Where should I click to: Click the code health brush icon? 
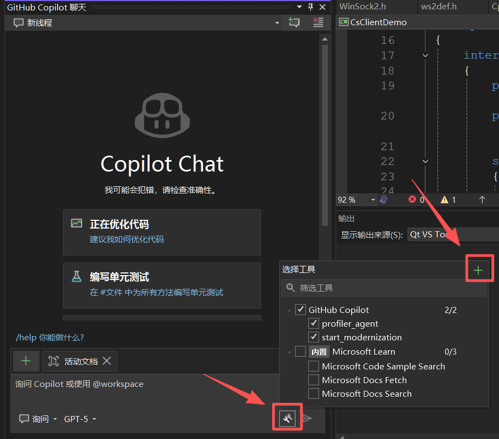coord(383,200)
